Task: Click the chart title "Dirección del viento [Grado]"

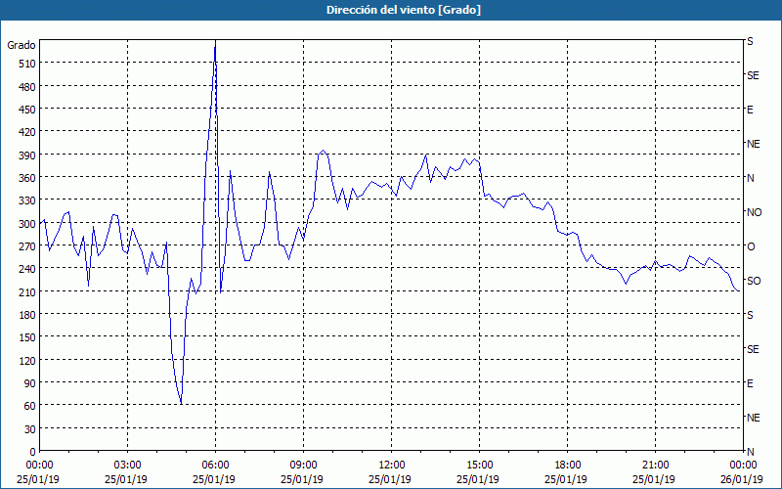Action: tap(404, 10)
